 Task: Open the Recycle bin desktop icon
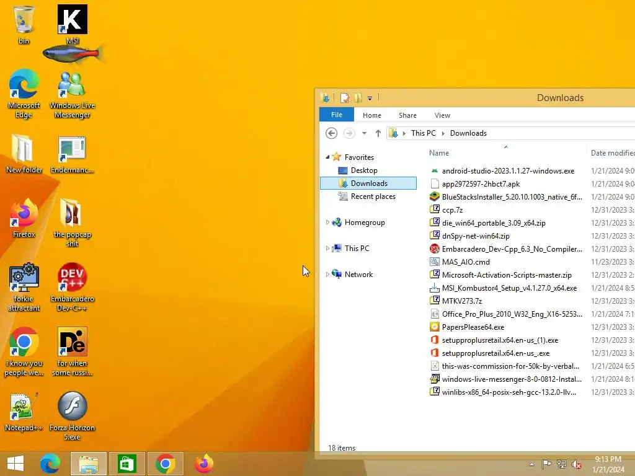24,24
